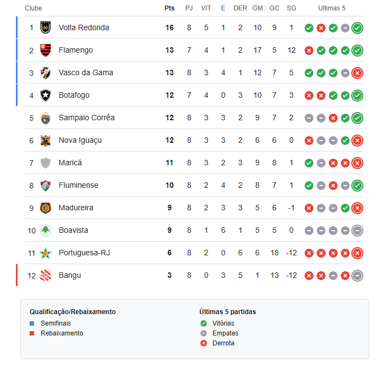Click the Volta Redonda club crest
Screen dimensions: 376x369
coord(46,27)
